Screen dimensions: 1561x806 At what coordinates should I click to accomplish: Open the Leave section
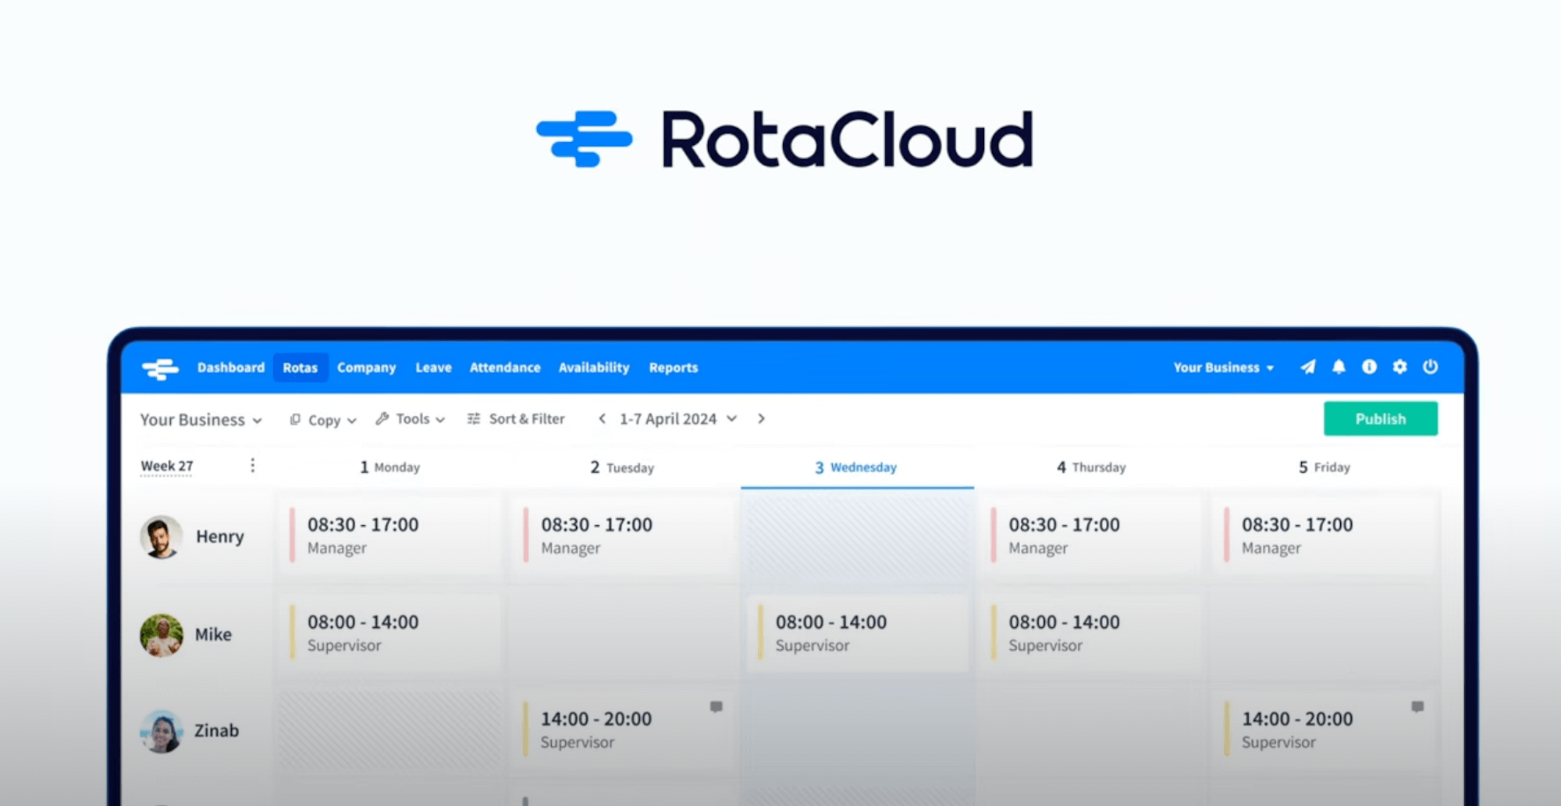433,367
